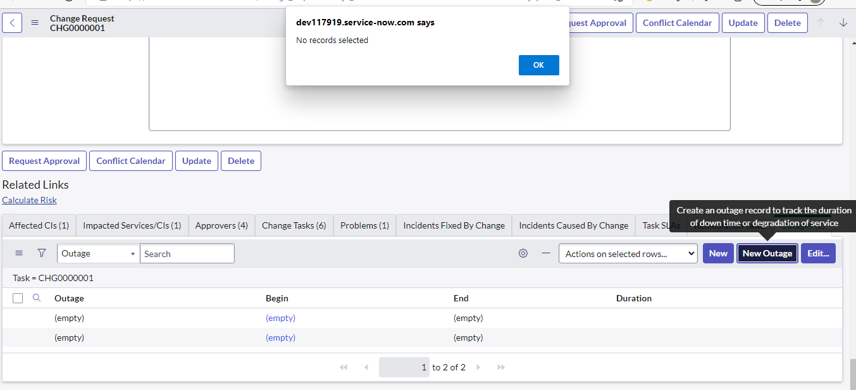Open the Outage search field selector dropdown
This screenshot has height=390, width=856.
[x=97, y=253]
